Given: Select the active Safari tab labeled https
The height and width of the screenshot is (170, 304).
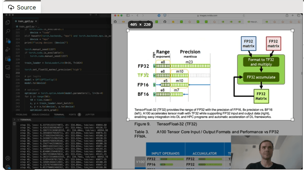Looking at the screenshot, I should point(253,22).
